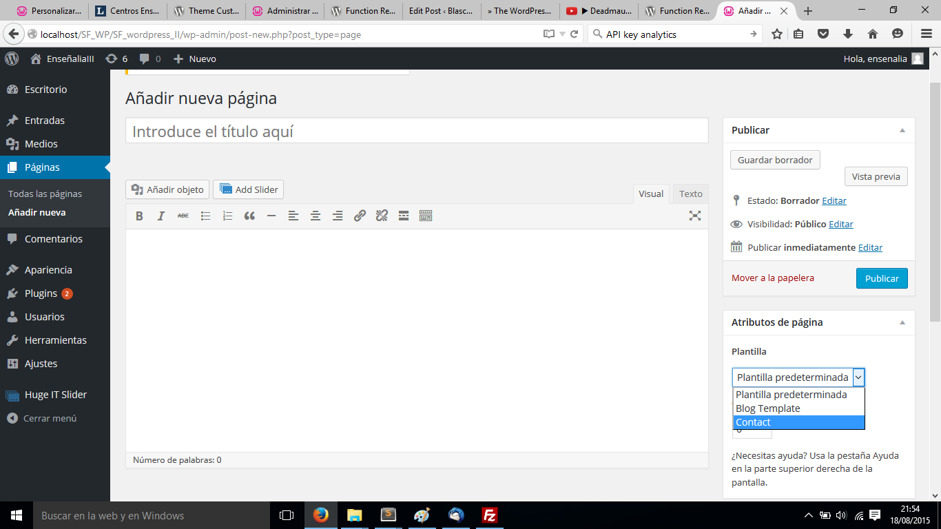Click Añadir objeto media button

coord(167,189)
